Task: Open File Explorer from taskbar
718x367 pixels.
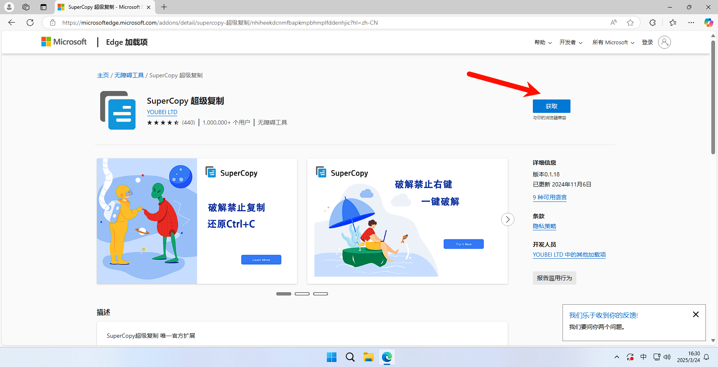Action: (368, 357)
